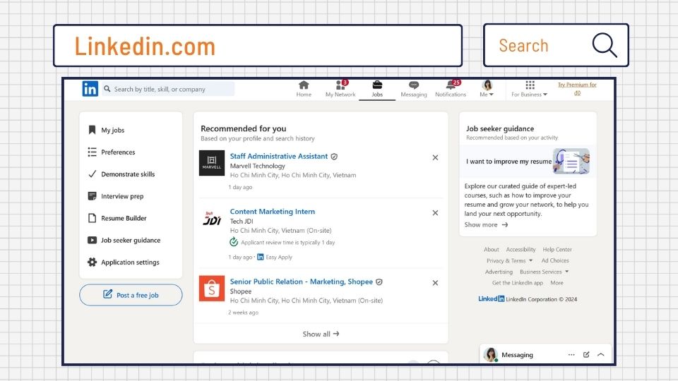Expand the Me profile dropdown

click(x=487, y=89)
